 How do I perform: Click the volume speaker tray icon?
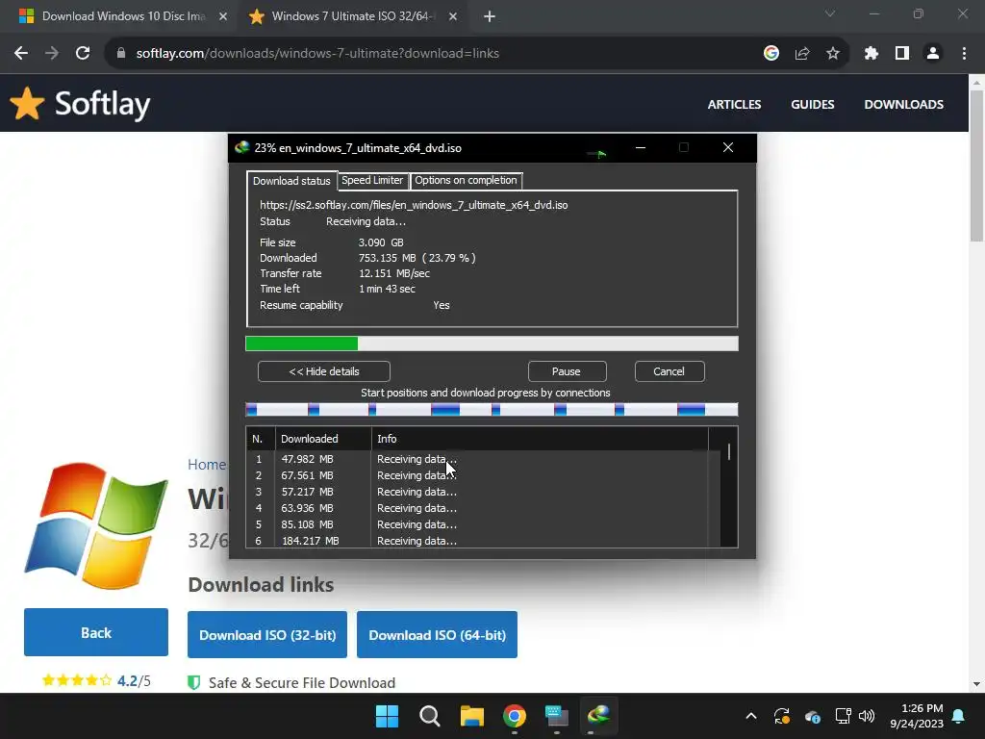point(867,716)
